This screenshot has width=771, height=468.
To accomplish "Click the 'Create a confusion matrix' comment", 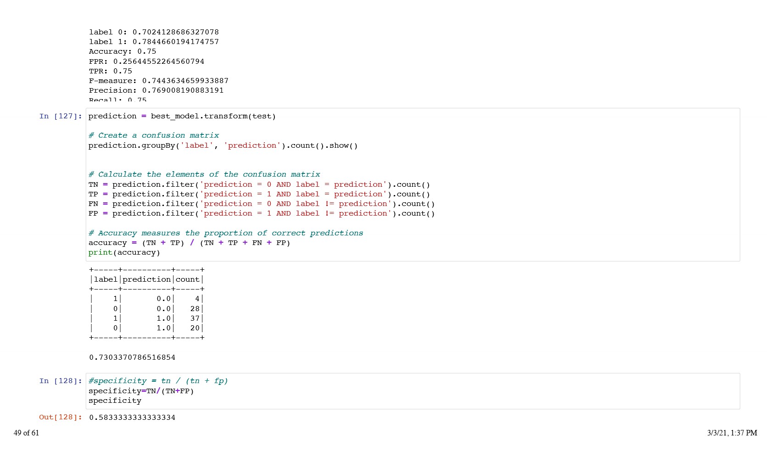I will (153, 135).
